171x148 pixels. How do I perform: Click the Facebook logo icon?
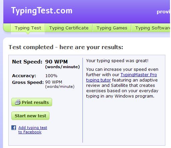14,128
